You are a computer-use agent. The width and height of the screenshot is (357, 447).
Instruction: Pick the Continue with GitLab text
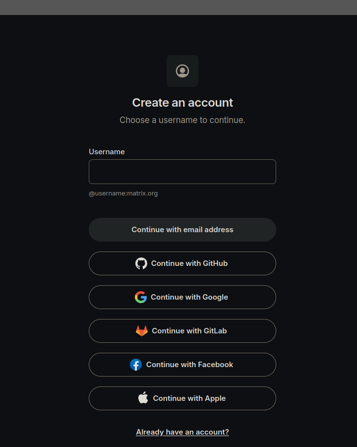click(189, 331)
